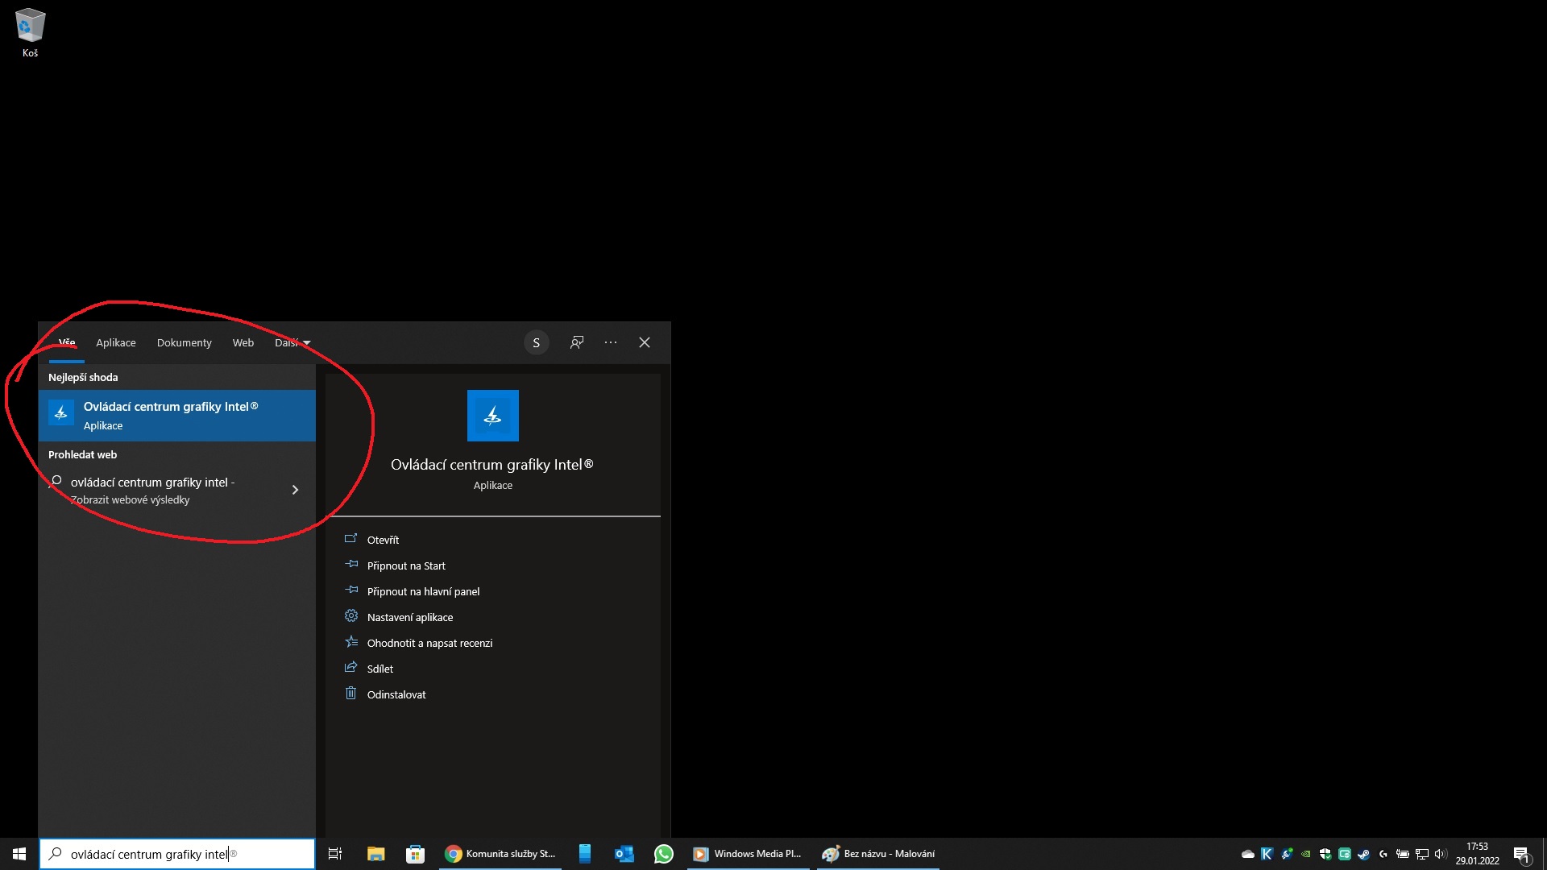Expand the Další dropdown filter
The width and height of the screenshot is (1547, 870).
point(292,343)
